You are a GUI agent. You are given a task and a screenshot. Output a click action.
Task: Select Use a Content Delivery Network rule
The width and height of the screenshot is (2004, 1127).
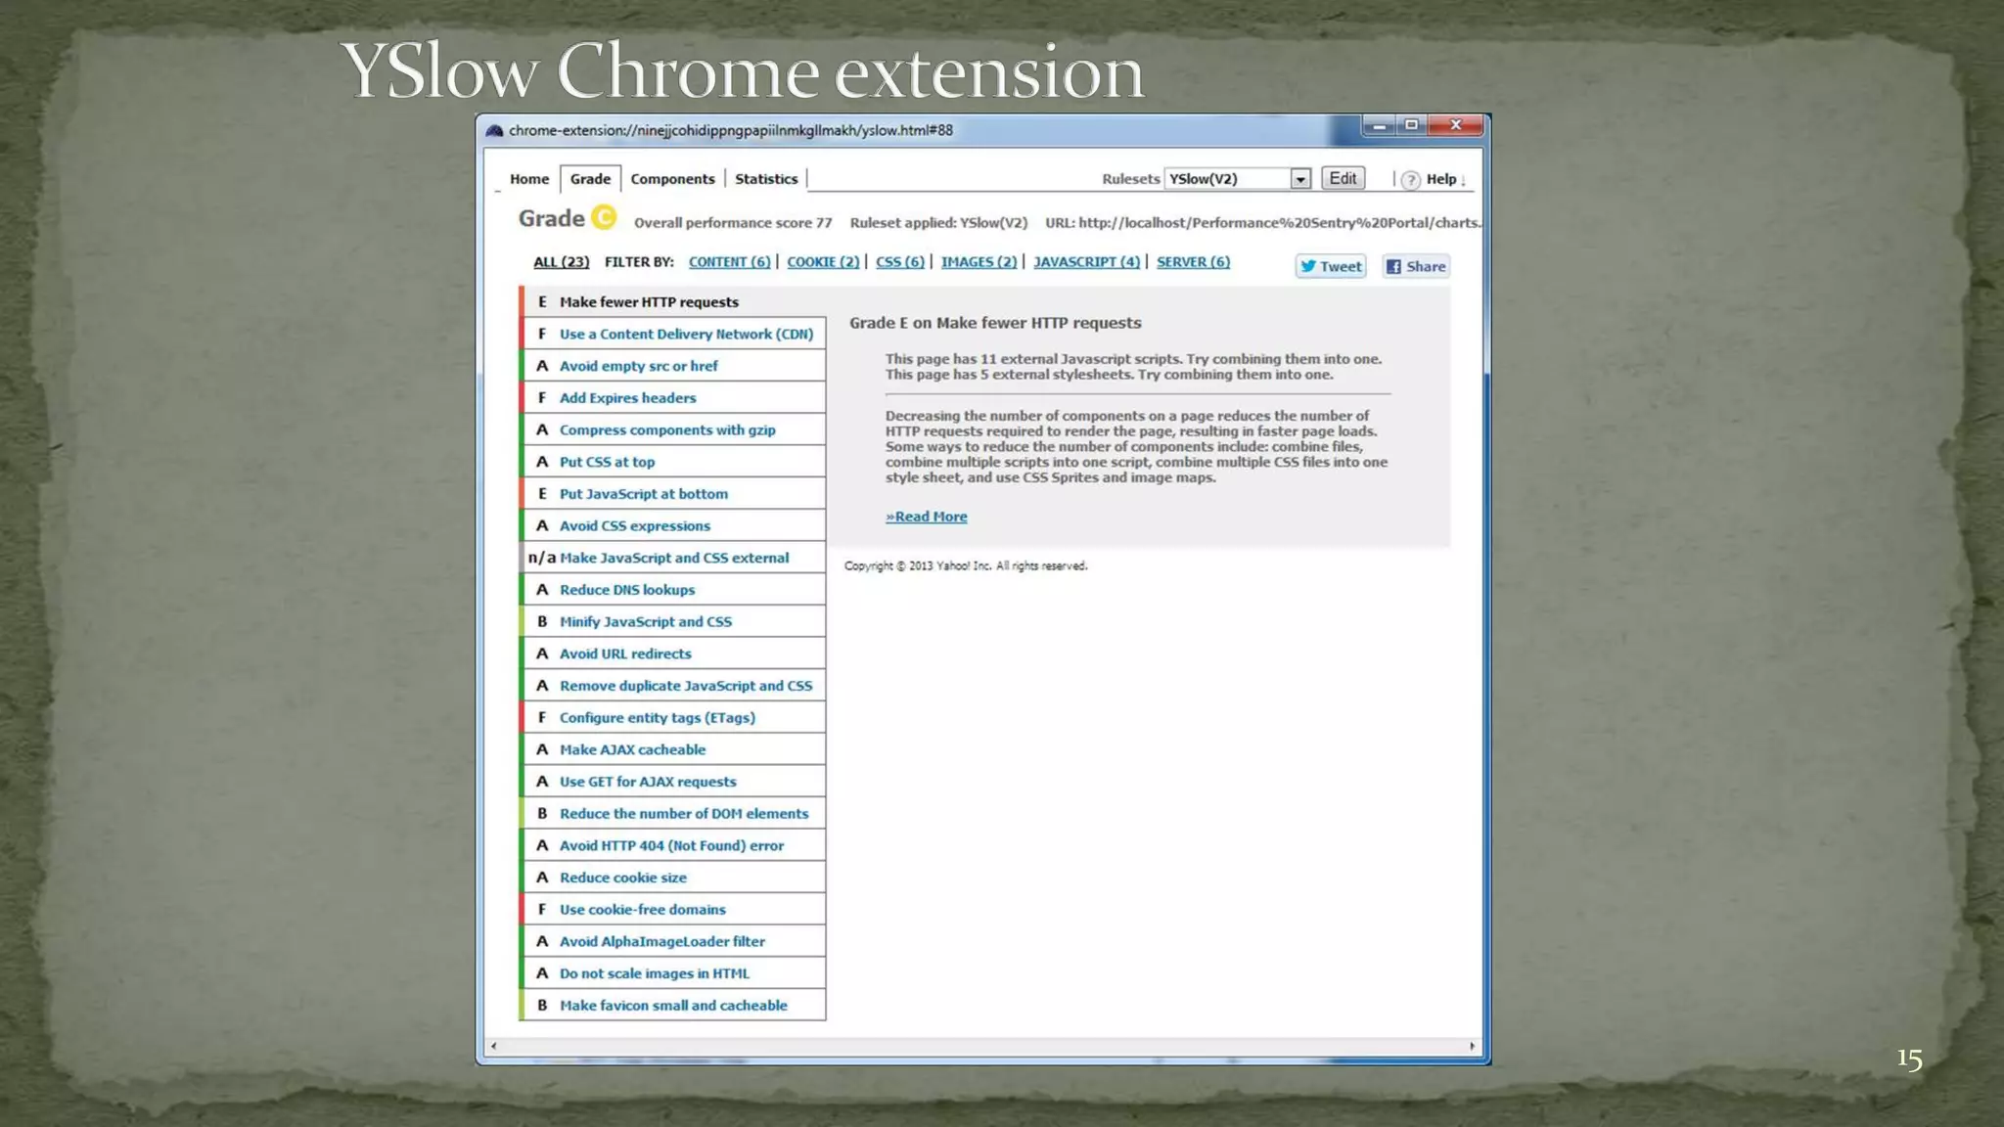(685, 334)
